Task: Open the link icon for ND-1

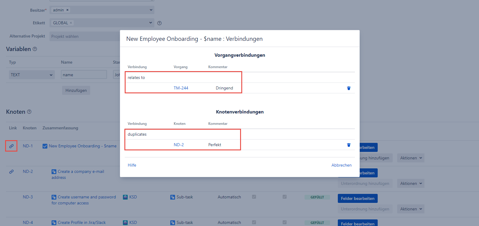Action: point(11,146)
